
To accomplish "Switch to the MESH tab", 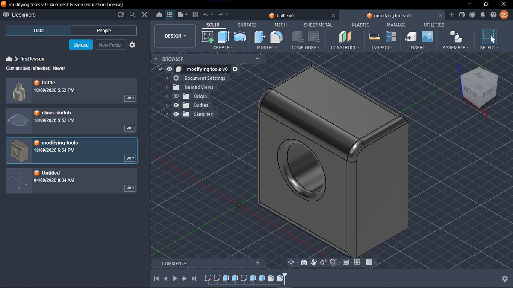I will click(x=280, y=25).
